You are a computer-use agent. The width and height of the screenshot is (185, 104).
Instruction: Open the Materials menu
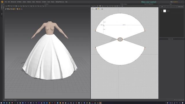click(29, 2)
